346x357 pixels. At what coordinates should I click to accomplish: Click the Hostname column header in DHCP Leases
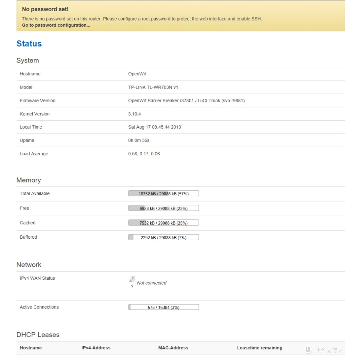click(31, 348)
